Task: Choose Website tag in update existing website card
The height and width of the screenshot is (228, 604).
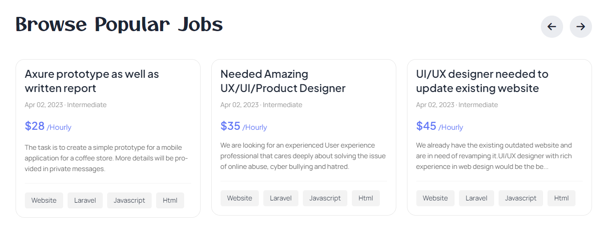Action: point(435,198)
